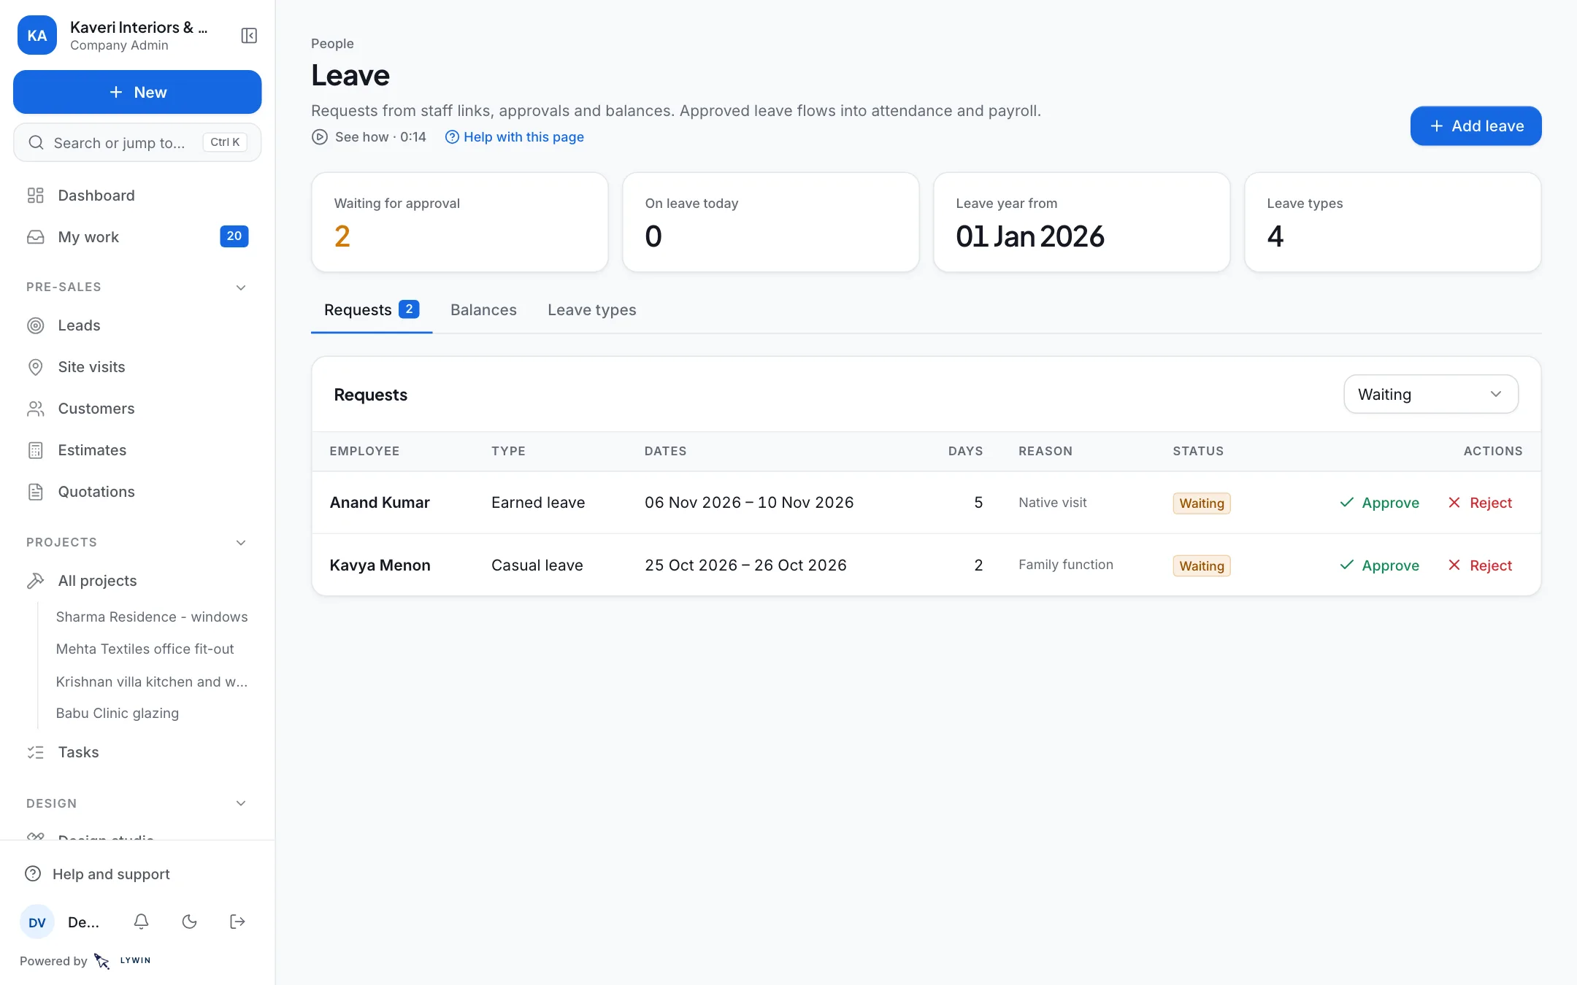This screenshot has width=1577, height=985.
Task: Click the All projects hammer icon
Action: pyautogui.click(x=36, y=581)
